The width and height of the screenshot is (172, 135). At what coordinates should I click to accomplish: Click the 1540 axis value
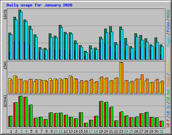[5, 65]
